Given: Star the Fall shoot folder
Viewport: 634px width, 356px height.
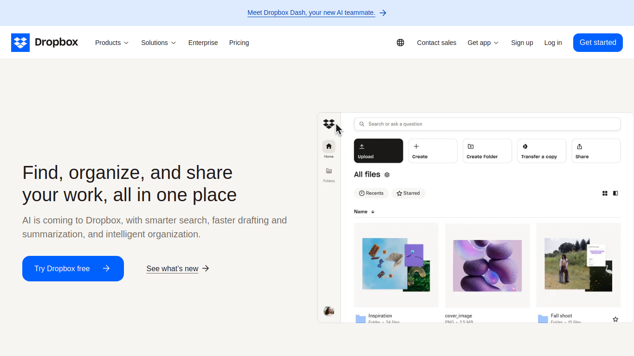Looking at the screenshot, I should (615, 319).
